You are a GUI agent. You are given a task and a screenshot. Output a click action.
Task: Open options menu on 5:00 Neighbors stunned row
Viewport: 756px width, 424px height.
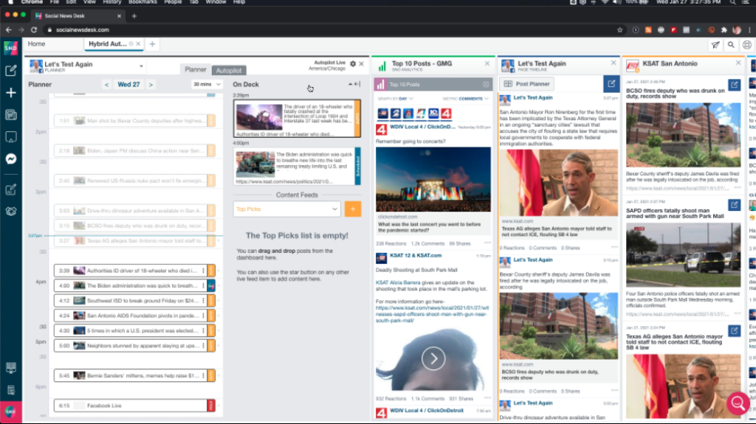(x=203, y=345)
